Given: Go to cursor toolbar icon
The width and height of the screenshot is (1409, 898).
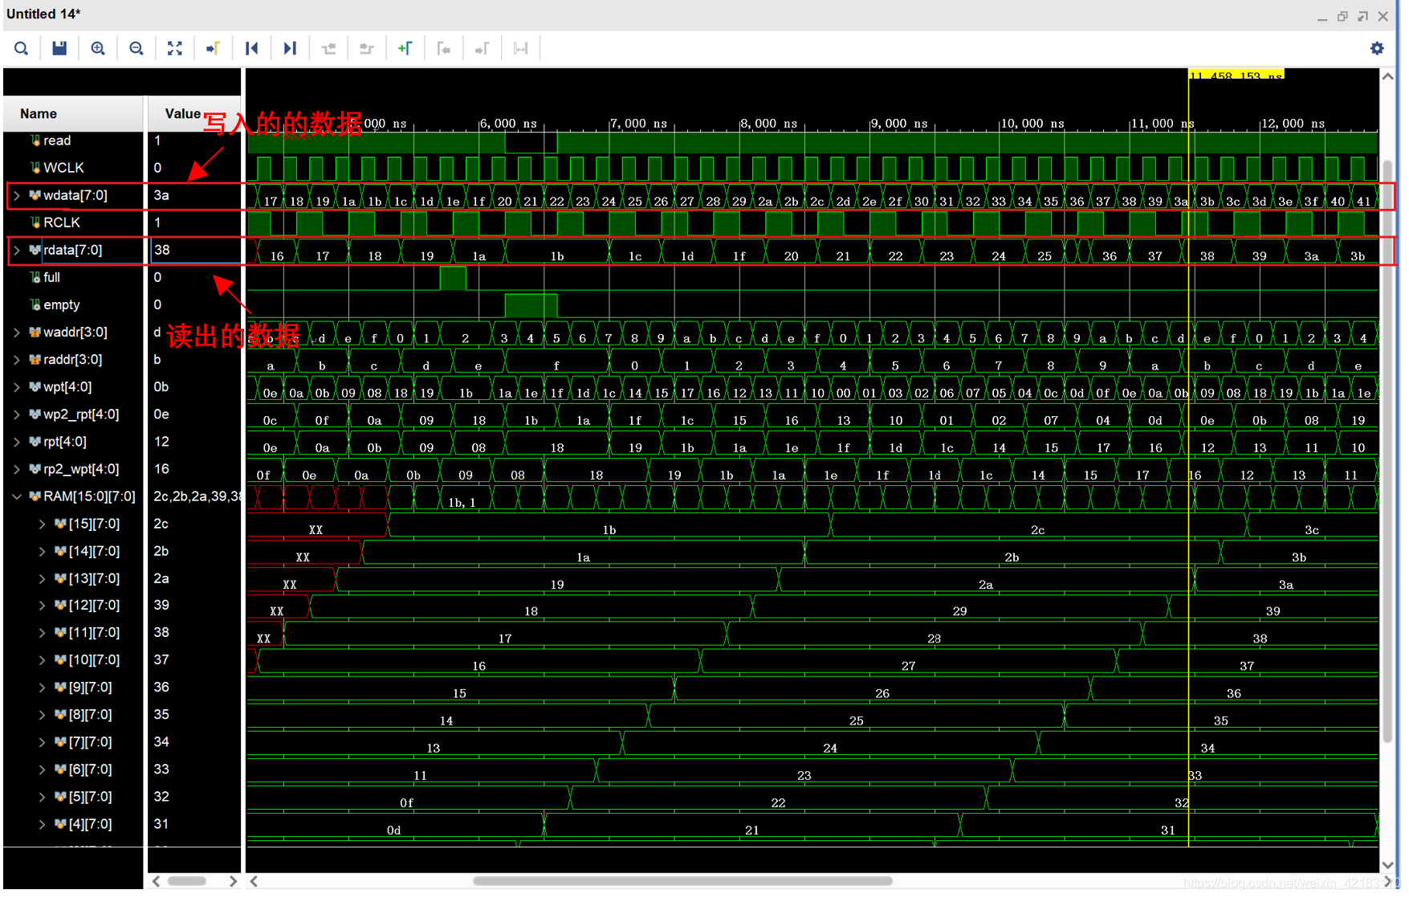Looking at the screenshot, I should (x=213, y=48).
